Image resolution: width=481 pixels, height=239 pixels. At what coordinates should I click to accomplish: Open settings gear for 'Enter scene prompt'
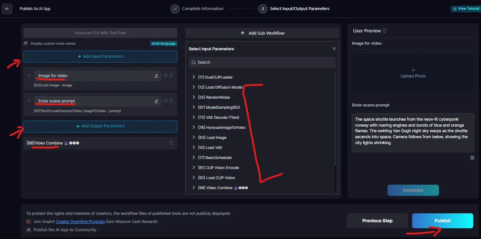[166, 101]
